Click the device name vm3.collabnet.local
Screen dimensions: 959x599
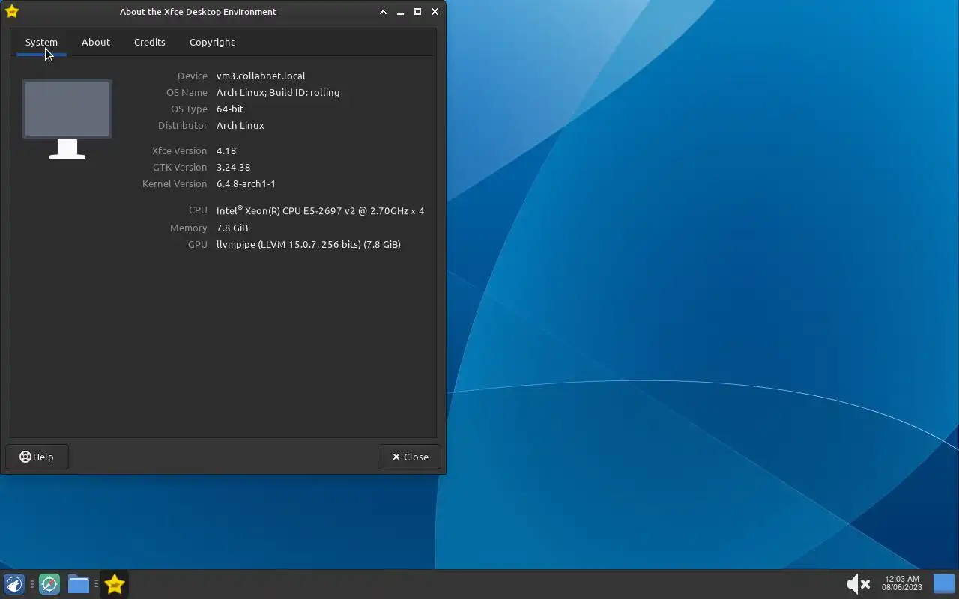(261, 76)
